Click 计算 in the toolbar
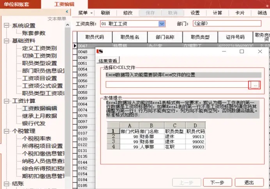The width and height of the screenshot is (270, 189). click(x=217, y=12)
